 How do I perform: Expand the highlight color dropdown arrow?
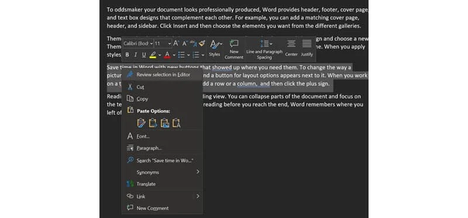(x=160, y=55)
